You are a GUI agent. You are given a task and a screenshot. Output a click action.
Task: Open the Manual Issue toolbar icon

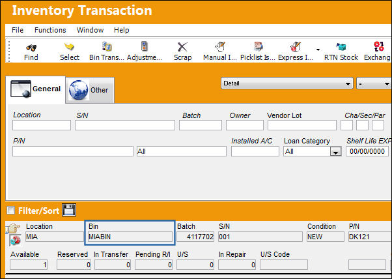coord(220,46)
